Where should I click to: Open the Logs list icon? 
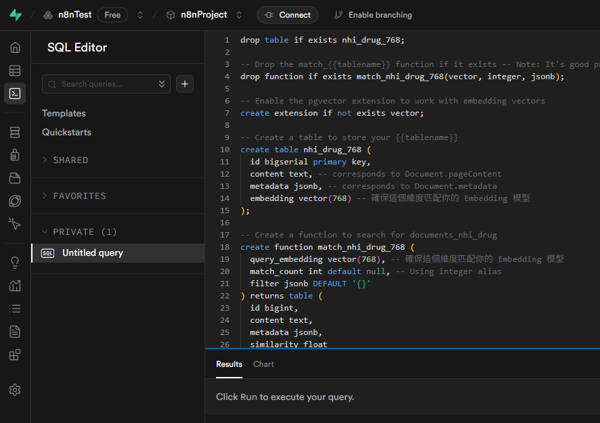point(15,309)
